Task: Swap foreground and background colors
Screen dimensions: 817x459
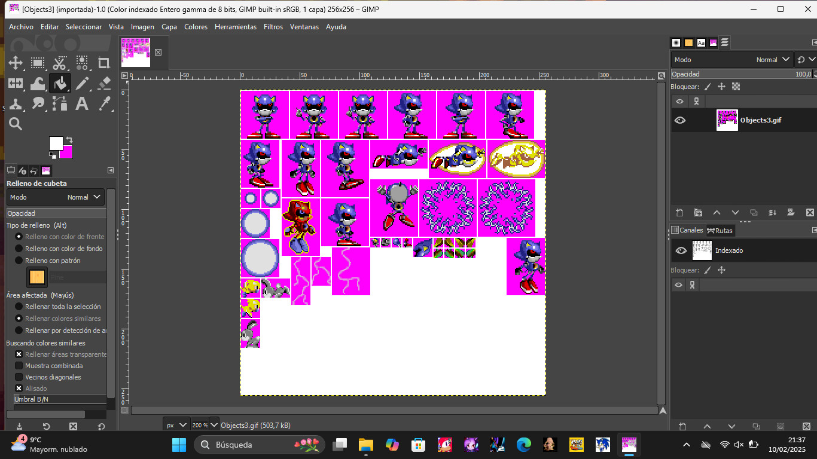Action: (69, 140)
